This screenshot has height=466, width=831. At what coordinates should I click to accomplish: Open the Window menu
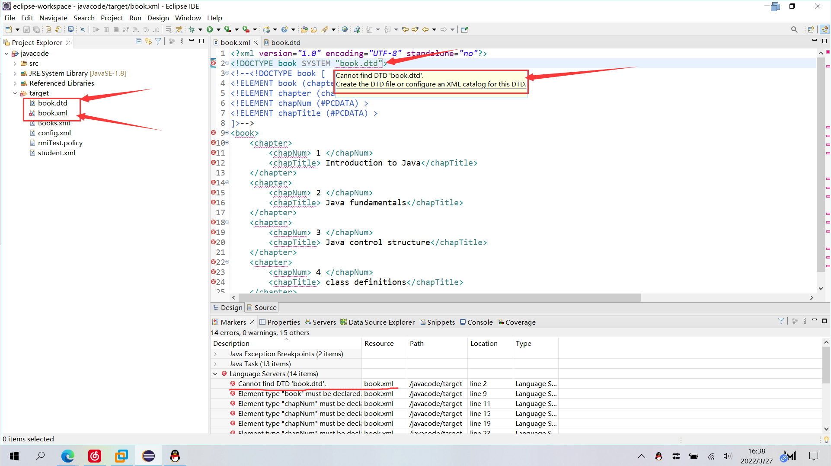coord(188,18)
